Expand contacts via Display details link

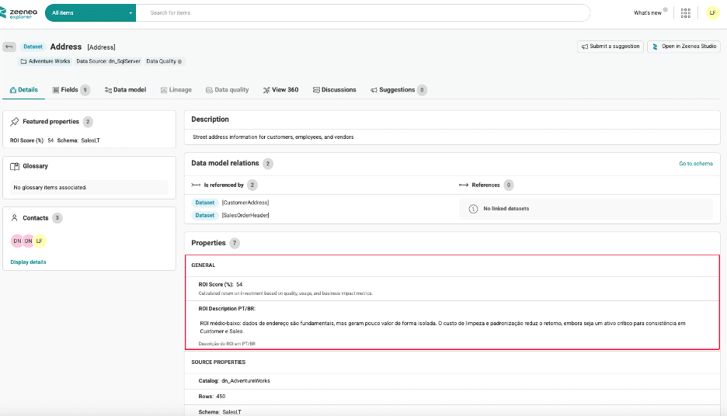(28, 262)
